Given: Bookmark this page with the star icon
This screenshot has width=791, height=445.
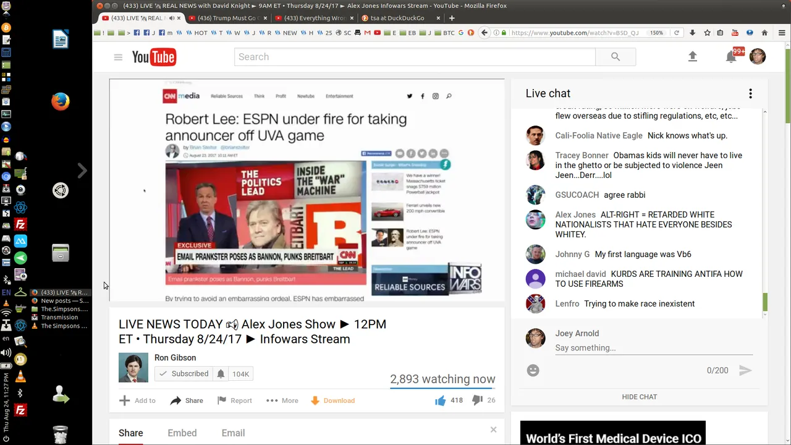Looking at the screenshot, I should pos(707,33).
